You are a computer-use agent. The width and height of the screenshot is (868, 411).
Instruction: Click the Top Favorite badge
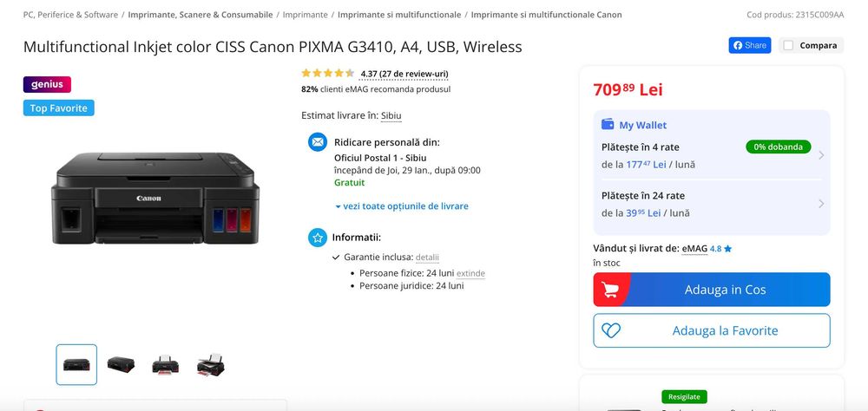(59, 108)
